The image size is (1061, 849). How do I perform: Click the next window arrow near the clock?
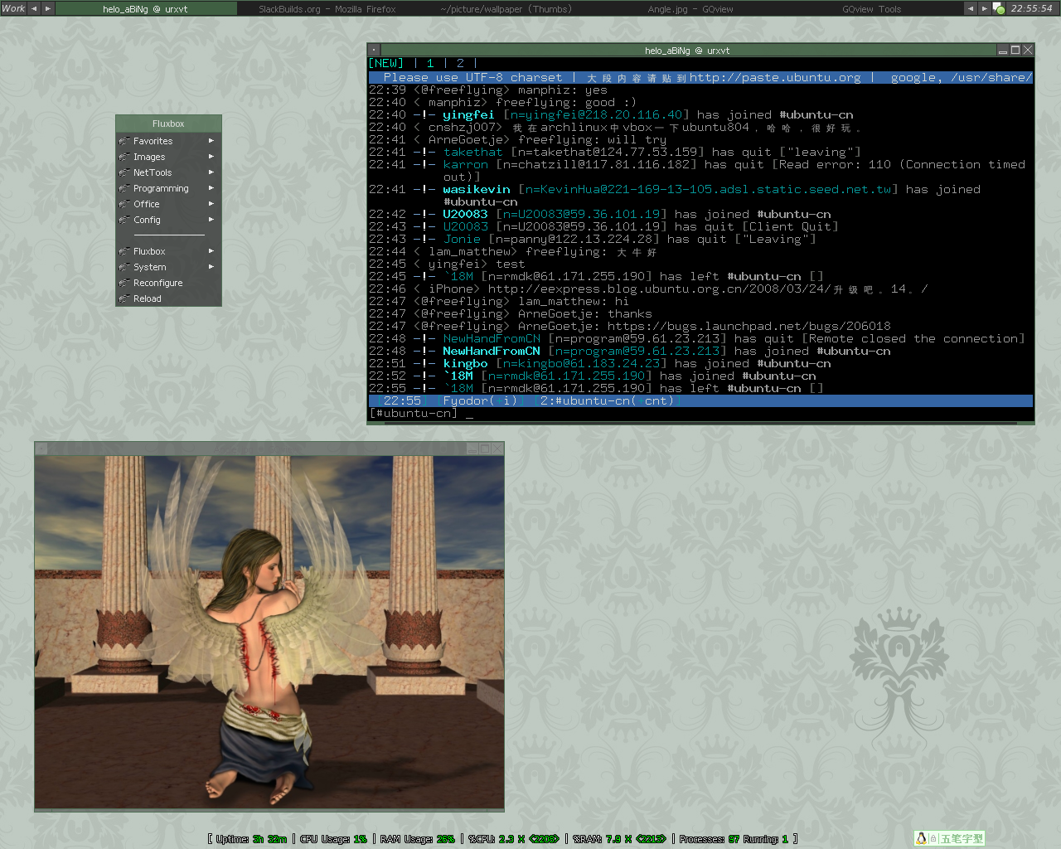click(x=984, y=8)
